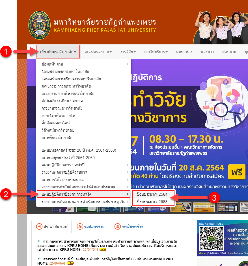Screen dimensions: 248x266
Task: Click สอบถาม in the navigation bar
Action: [229, 52]
